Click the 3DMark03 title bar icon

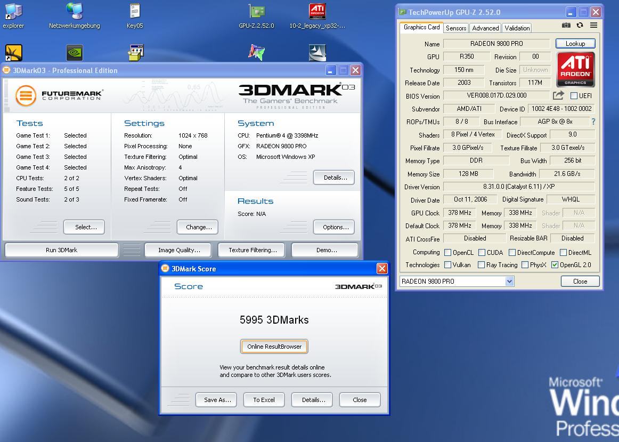pos(6,70)
